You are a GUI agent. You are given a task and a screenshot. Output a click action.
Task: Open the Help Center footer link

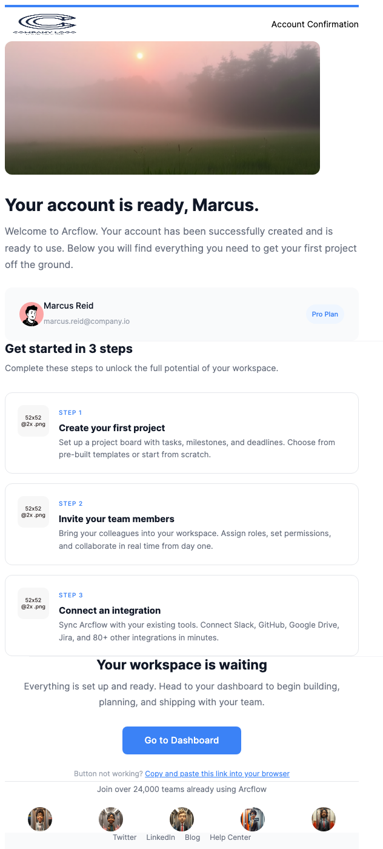pos(230,837)
